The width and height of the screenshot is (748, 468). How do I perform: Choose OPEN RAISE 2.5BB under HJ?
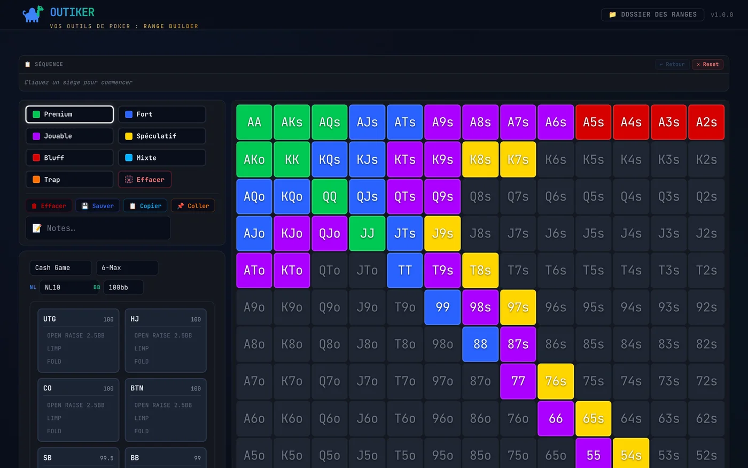click(163, 335)
